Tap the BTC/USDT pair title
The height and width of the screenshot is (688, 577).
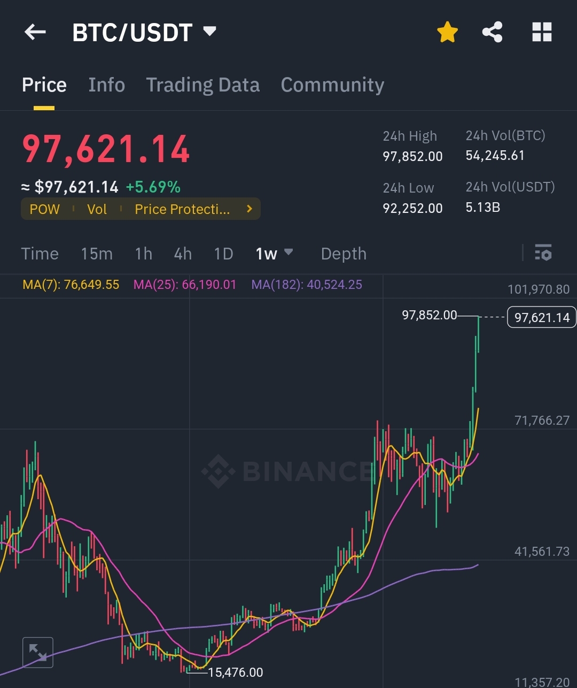tap(132, 33)
